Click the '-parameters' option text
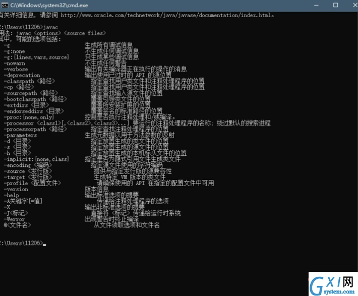 20,135
